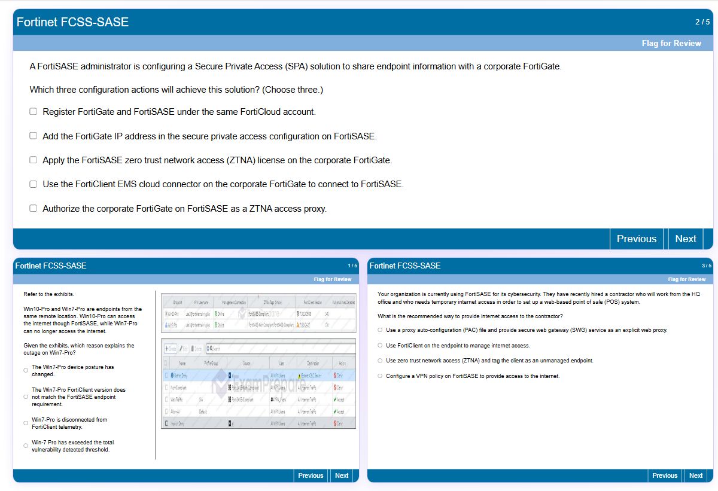718x491 pixels.
Task: Click Previous on the question 2 / 5 card
Action: (637, 239)
